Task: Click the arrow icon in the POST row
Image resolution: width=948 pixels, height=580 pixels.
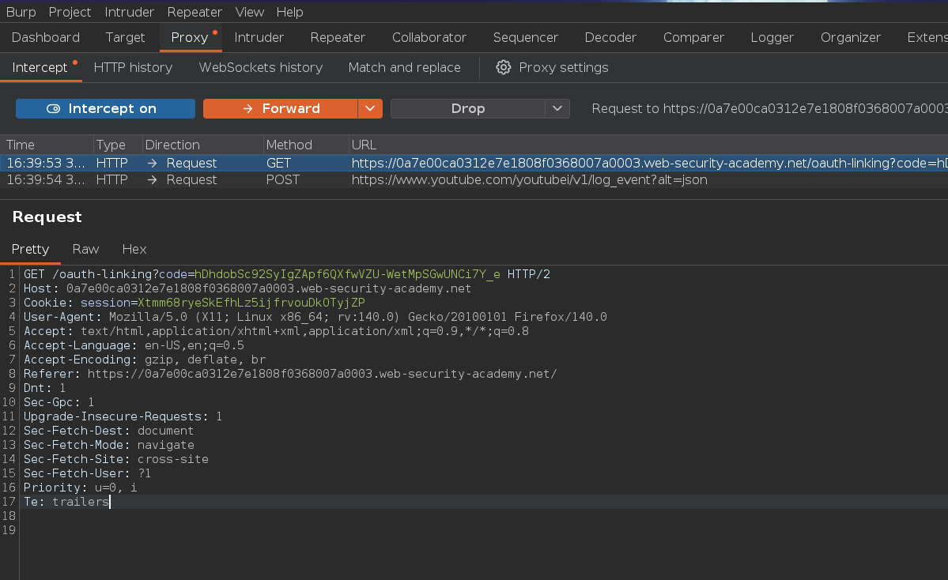Action: (x=153, y=180)
